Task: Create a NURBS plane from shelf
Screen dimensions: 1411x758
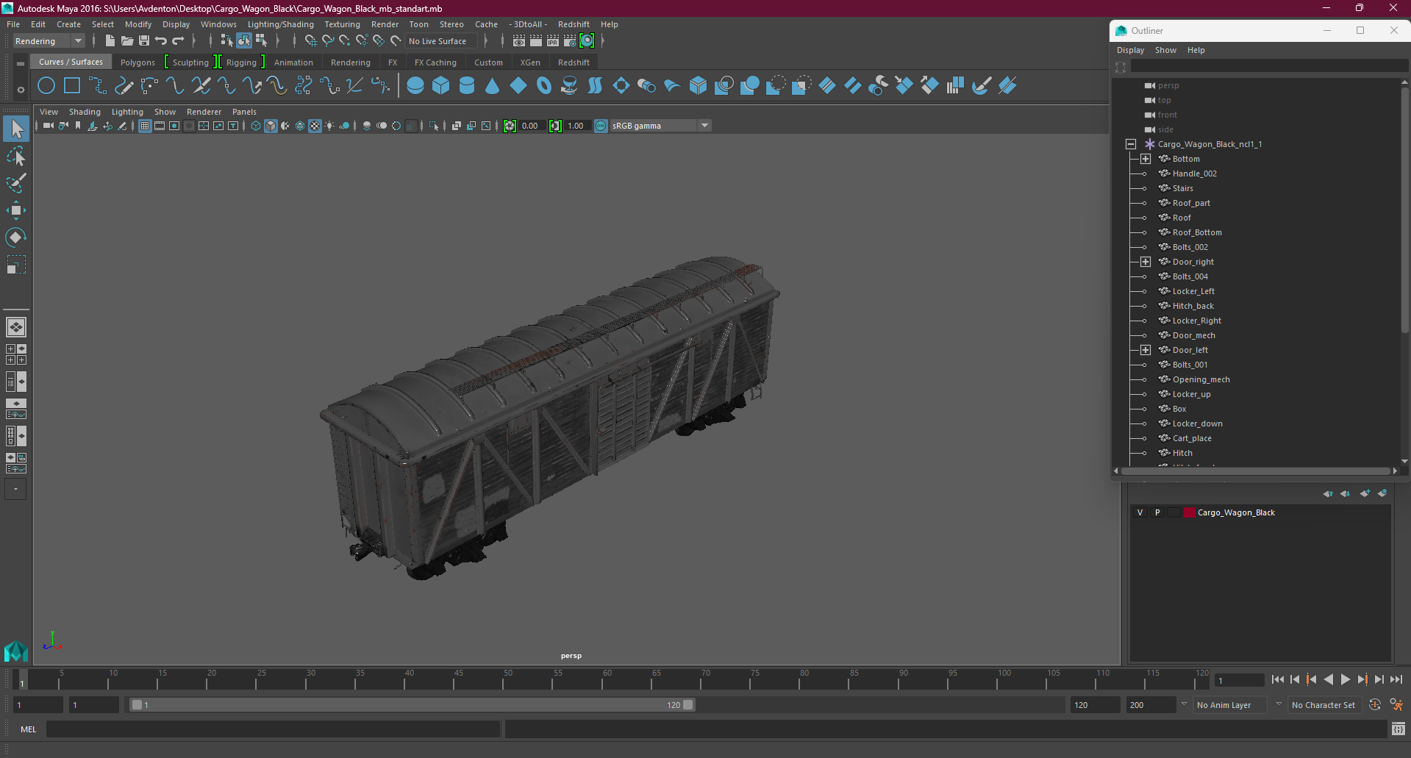Action: [518, 86]
